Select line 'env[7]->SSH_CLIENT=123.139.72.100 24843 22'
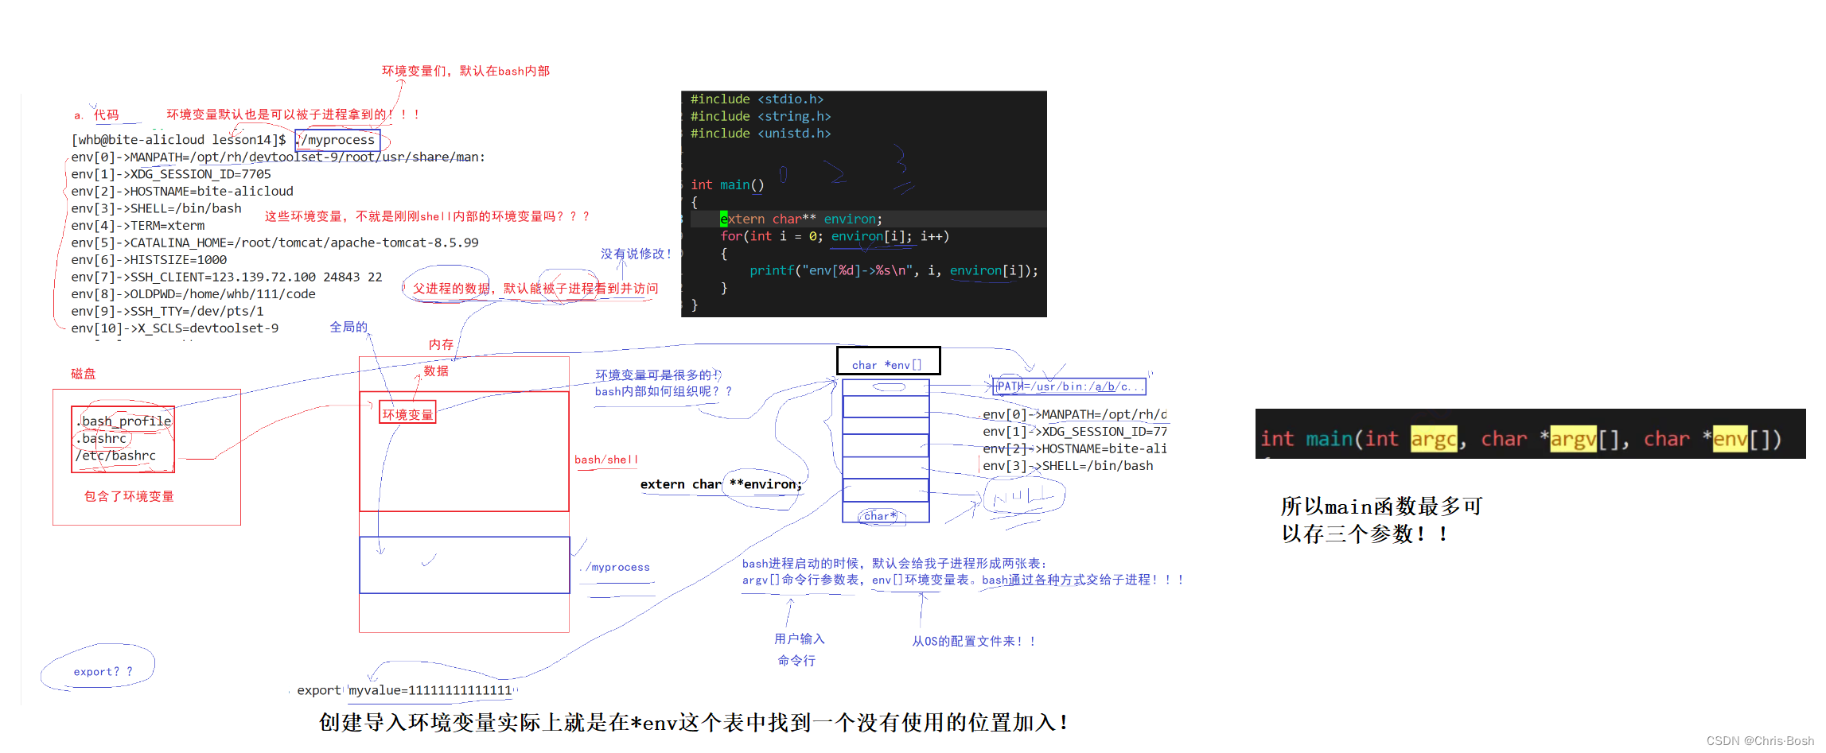 227,277
